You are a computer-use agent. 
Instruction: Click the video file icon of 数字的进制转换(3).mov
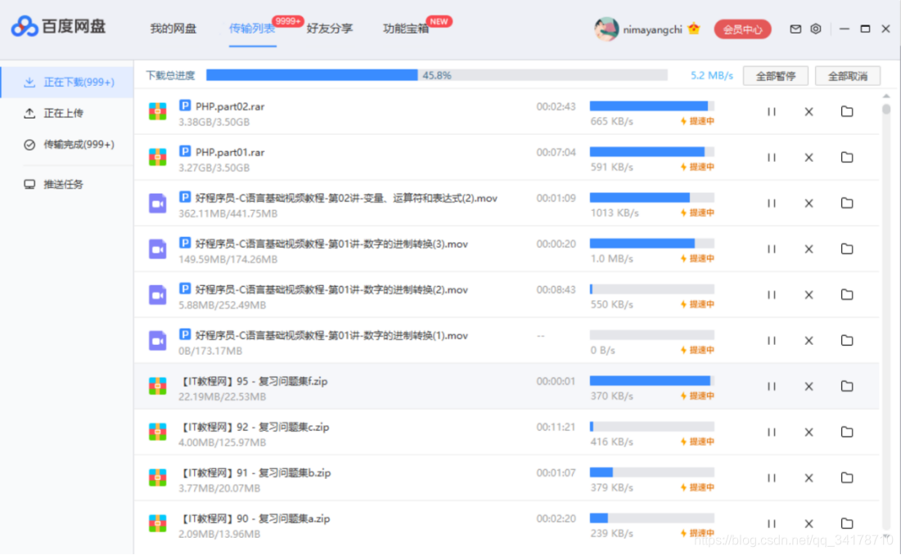coord(157,249)
